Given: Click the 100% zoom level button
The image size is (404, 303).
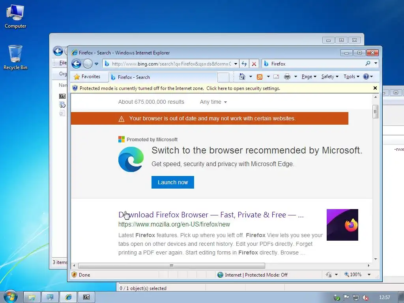Looking at the screenshot, I should pyautogui.click(x=353, y=275).
